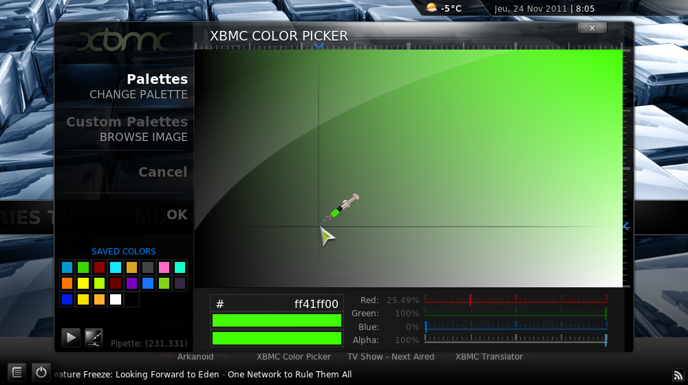Select the white saved color
The height and width of the screenshot is (385, 688).
116,300
